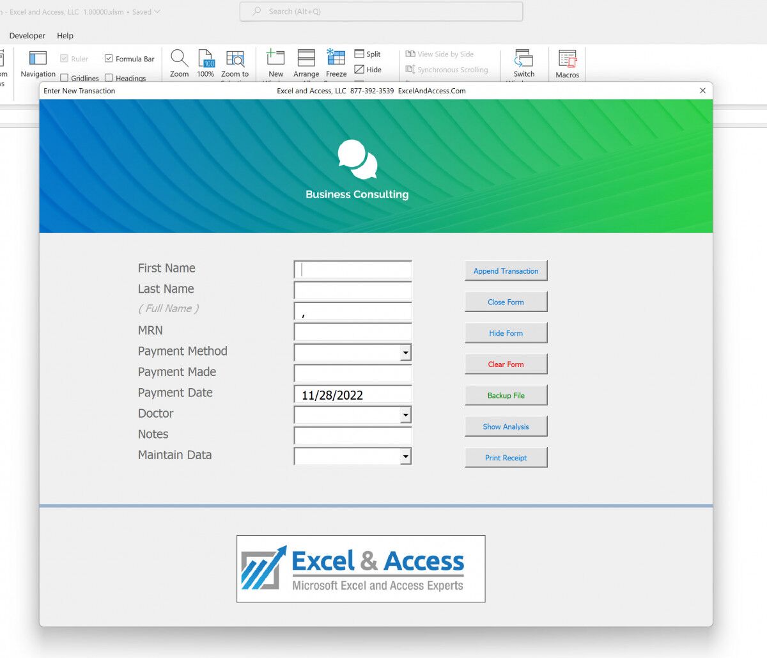Click the Arrange windows icon
Viewport: 767px width, 658px height.
306,63
